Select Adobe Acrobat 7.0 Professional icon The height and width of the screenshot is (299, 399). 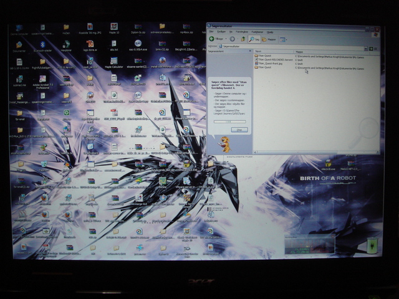click(x=43, y=82)
